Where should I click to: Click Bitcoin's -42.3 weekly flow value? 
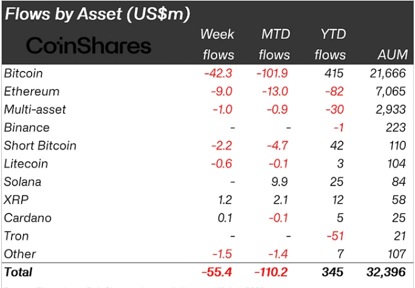click(x=218, y=73)
